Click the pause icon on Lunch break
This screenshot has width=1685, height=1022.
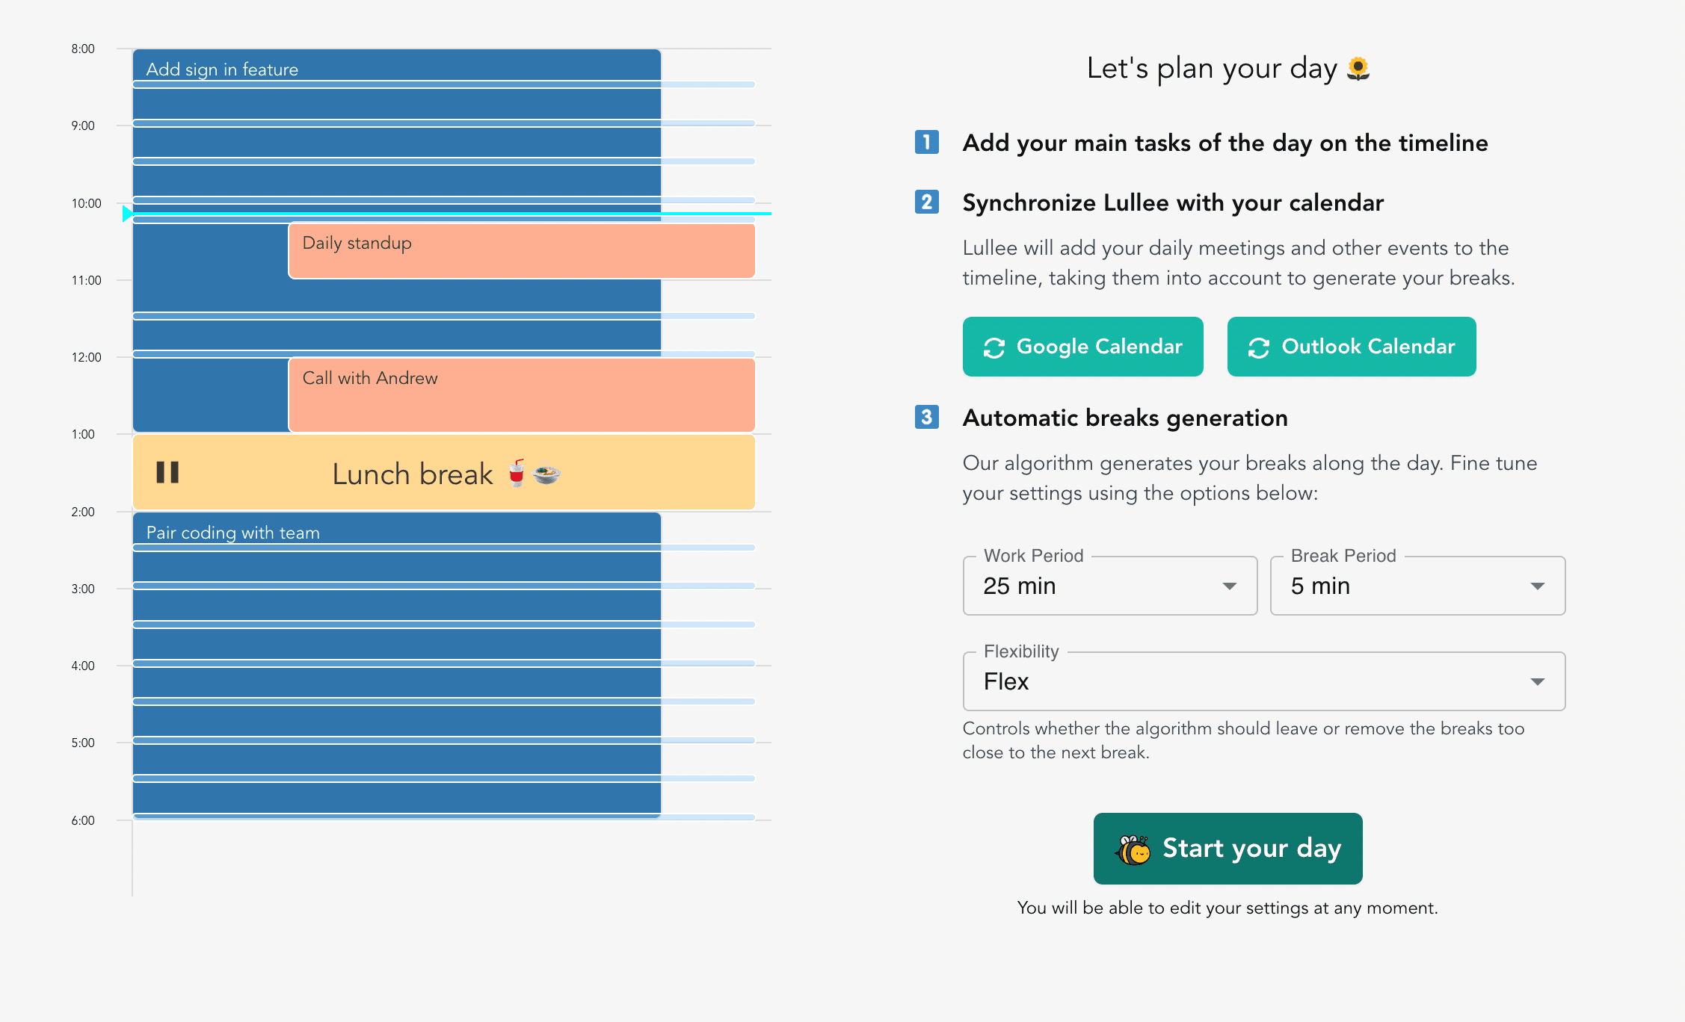click(168, 472)
